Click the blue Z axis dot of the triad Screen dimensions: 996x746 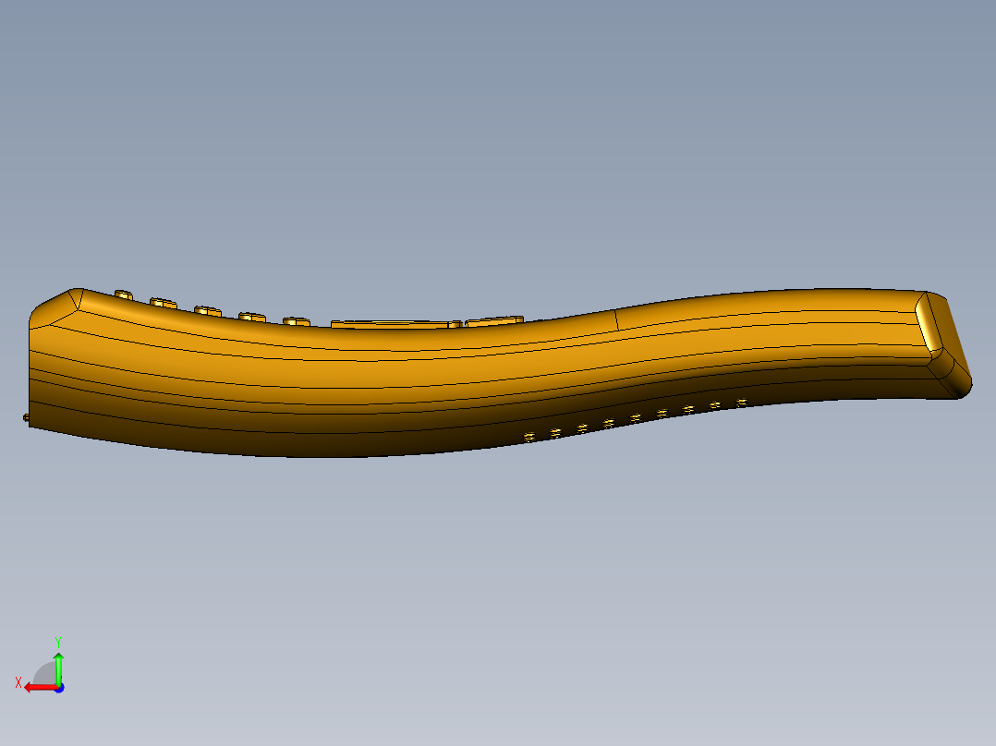[59, 688]
